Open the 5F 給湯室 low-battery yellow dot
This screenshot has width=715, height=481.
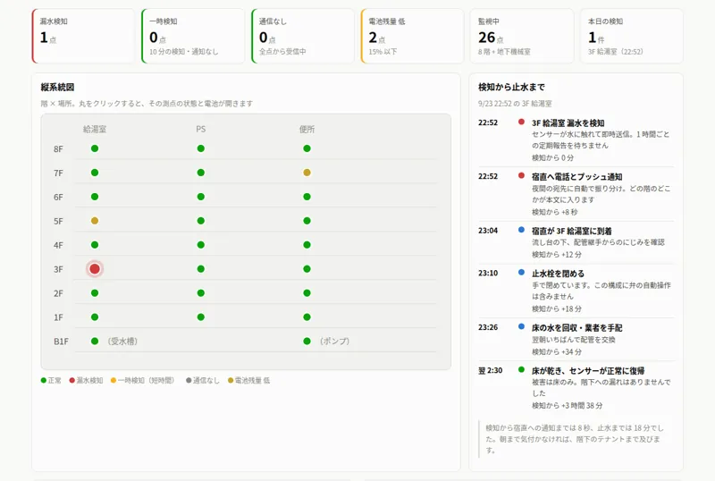[95, 221]
